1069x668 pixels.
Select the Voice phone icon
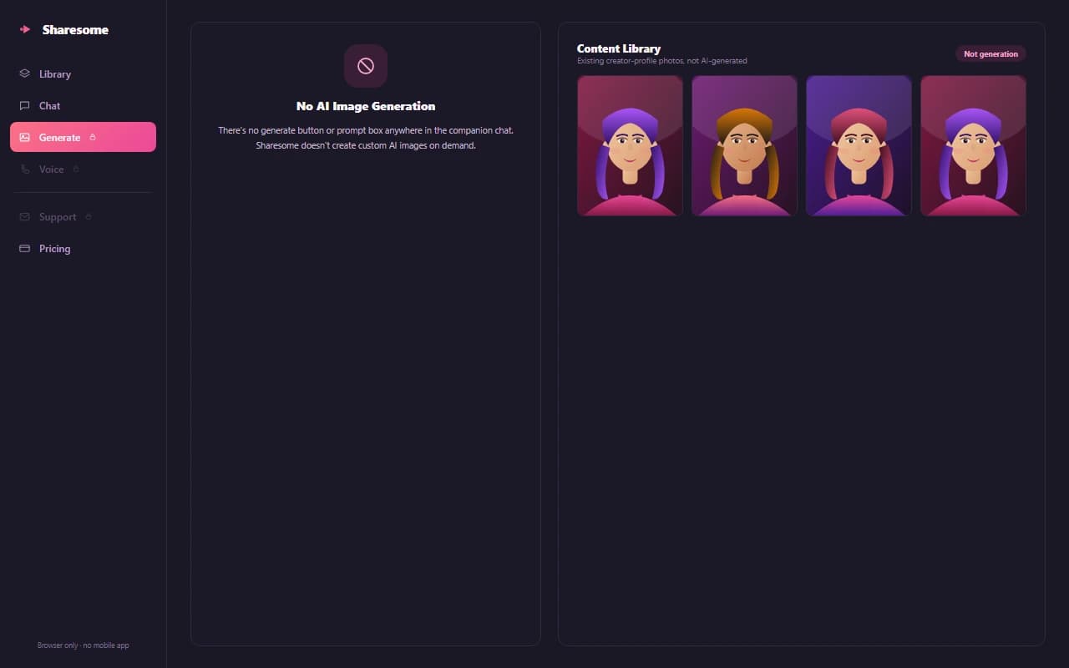[25, 169]
